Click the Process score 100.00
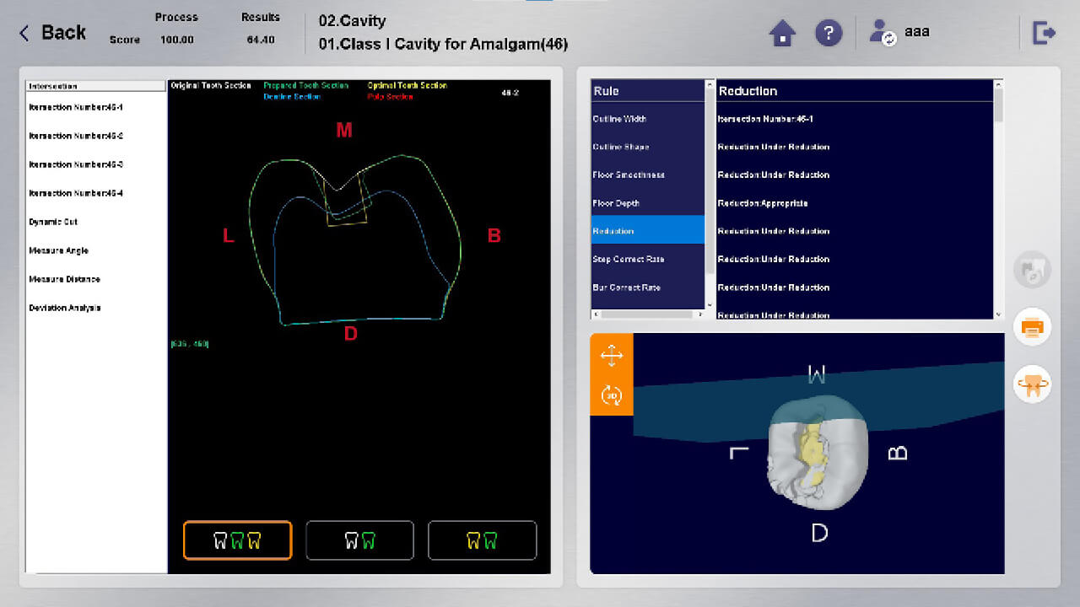This screenshot has width=1080, height=607. [x=177, y=40]
